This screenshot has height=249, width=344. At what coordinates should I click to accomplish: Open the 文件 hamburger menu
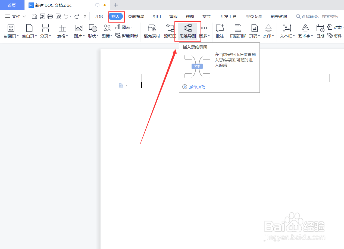pyautogui.click(x=8, y=17)
